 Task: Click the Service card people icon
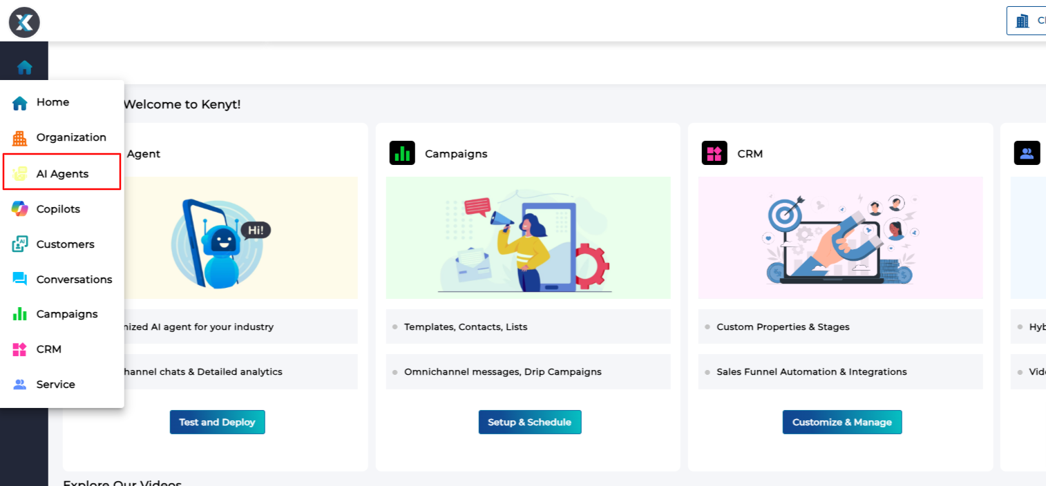click(1027, 153)
